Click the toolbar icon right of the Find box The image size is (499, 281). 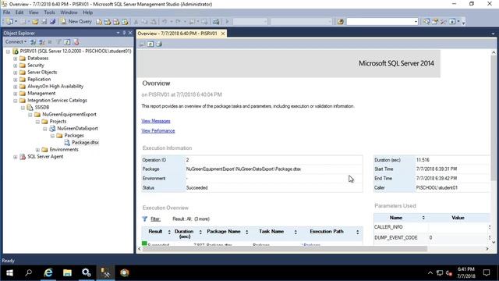(426, 22)
